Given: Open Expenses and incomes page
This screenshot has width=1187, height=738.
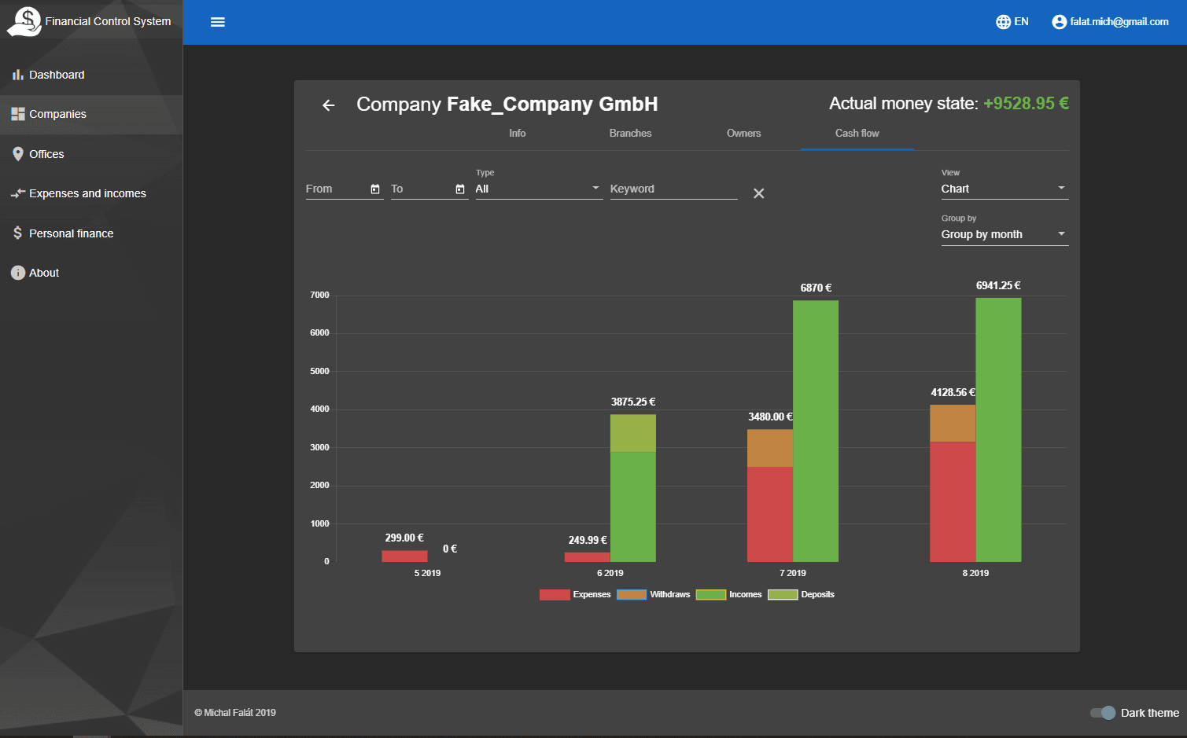Looking at the screenshot, I should point(91,193).
